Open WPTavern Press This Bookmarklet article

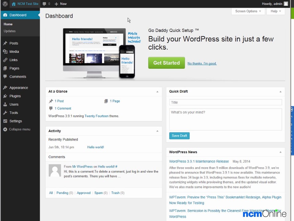(x=225, y=200)
